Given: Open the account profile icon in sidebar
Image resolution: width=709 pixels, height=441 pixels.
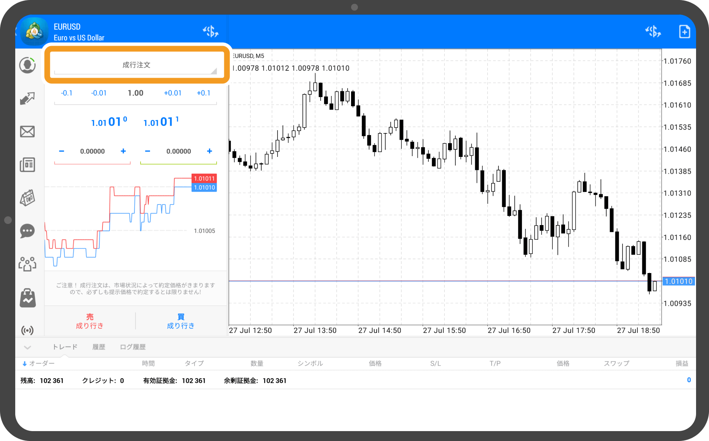Looking at the screenshot, I should point(27,65).
